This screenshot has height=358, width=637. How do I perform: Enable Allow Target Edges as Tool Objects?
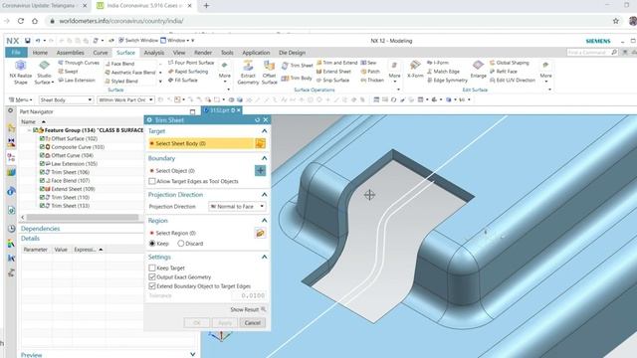pyautogui.click(x=152, y=181)
